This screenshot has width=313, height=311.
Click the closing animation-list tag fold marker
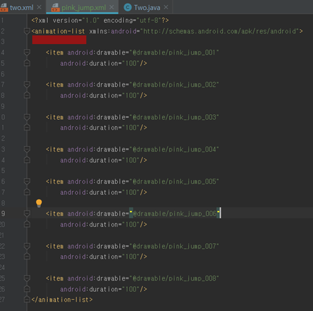click(x=27, y=299)
